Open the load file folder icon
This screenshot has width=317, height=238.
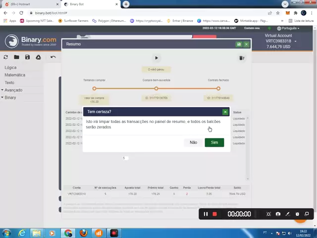pos(16,57)
